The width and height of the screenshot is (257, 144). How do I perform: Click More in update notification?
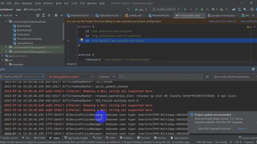242,129
